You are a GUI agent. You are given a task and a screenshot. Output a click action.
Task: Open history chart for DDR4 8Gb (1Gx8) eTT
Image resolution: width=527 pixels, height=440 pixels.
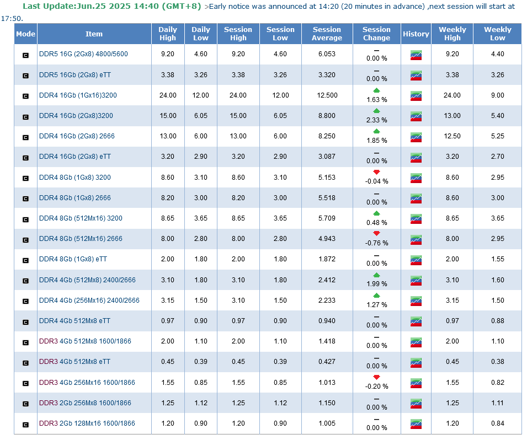[x=416, y=260]
